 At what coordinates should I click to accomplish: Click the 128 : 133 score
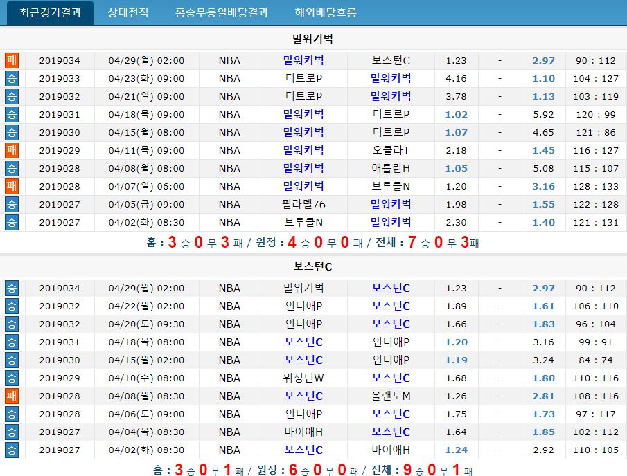point(595,186)
